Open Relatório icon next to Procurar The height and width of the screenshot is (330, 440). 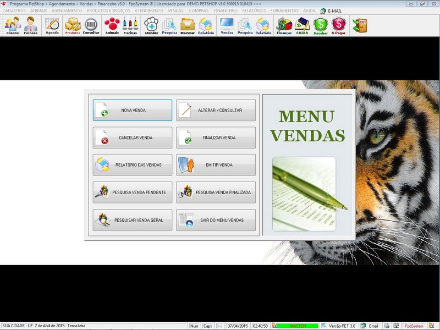click(206, 25)
